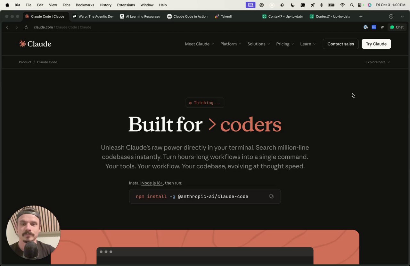Expand the Meet Claude dropdown
This screenshot has height=266, width=410.
[x=199, y=44]
